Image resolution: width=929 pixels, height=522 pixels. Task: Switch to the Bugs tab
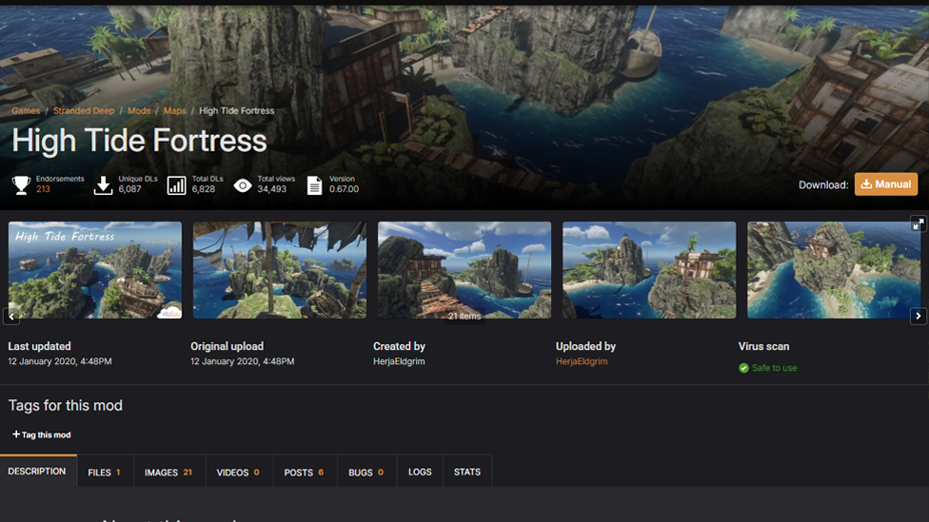point(366,472)
